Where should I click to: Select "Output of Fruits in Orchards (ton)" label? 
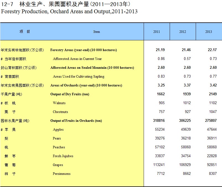pos(76,121)
